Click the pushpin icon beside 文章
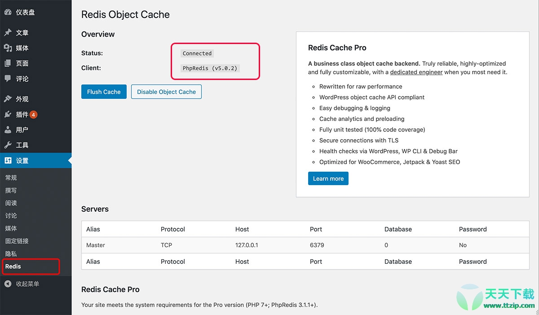Image resolution: width=539 pixels, height=315 pixels. click(x=8, y=33)
